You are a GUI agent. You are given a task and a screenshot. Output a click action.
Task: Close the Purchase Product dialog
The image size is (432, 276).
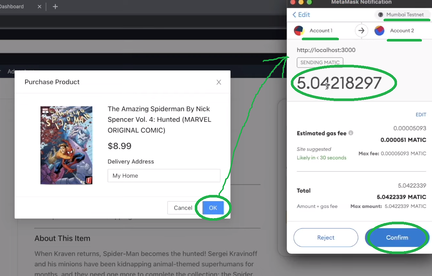[219, 82]
